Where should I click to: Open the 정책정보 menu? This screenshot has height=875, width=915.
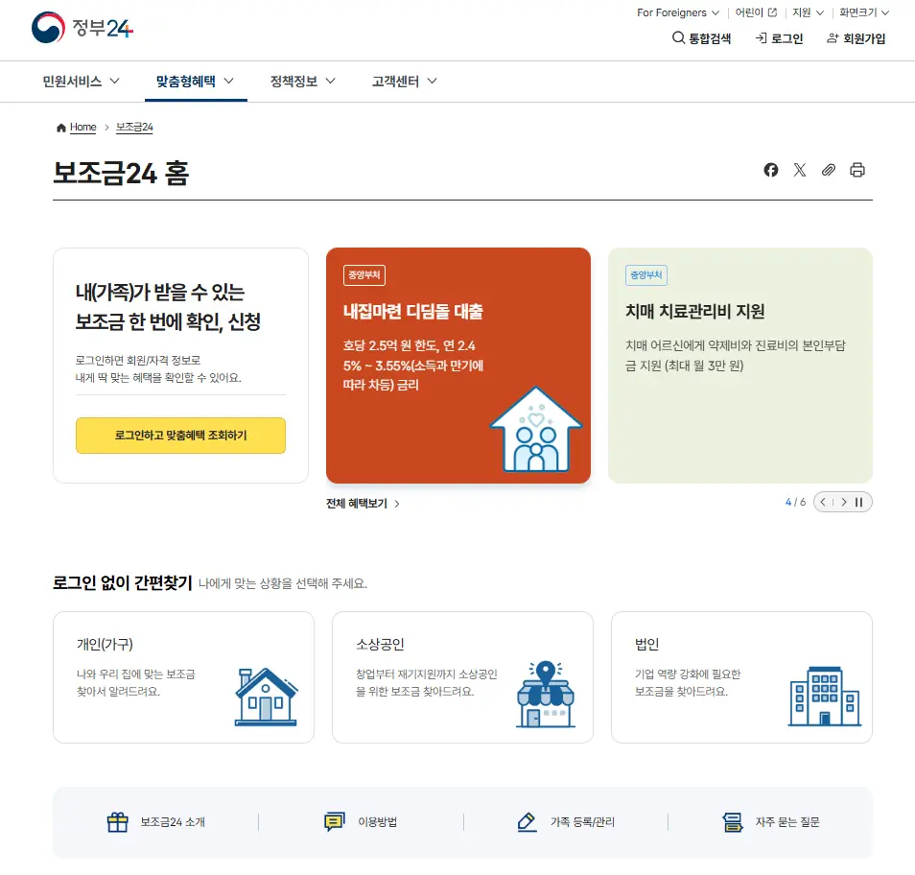(302, 82)
